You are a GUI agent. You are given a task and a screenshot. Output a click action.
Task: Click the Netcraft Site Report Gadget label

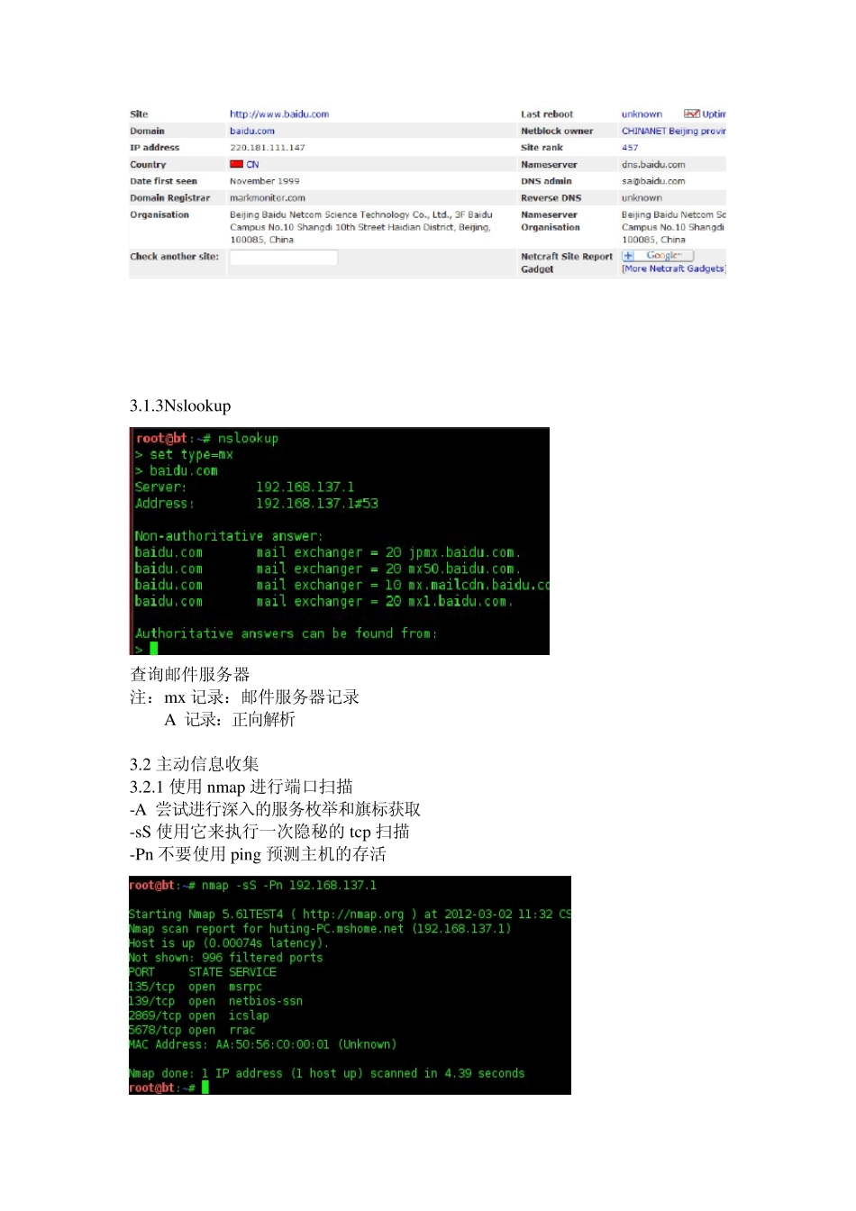tap(567, 263)
